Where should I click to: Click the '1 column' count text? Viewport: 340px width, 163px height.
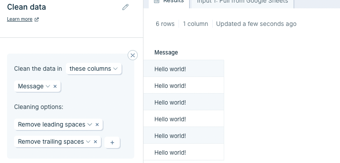pos(195,24)
